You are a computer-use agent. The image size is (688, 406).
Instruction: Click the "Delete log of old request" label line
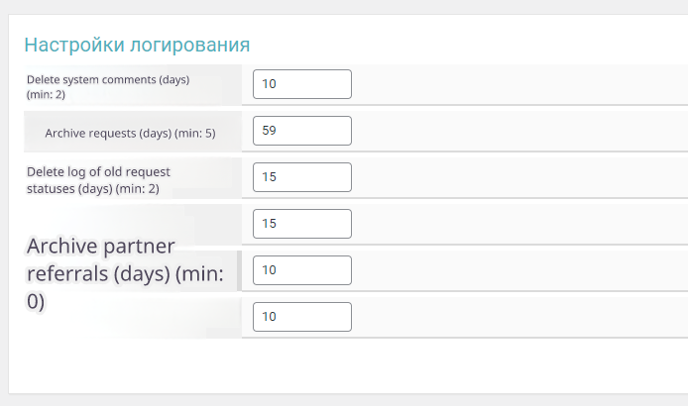[x=98, y=171]
